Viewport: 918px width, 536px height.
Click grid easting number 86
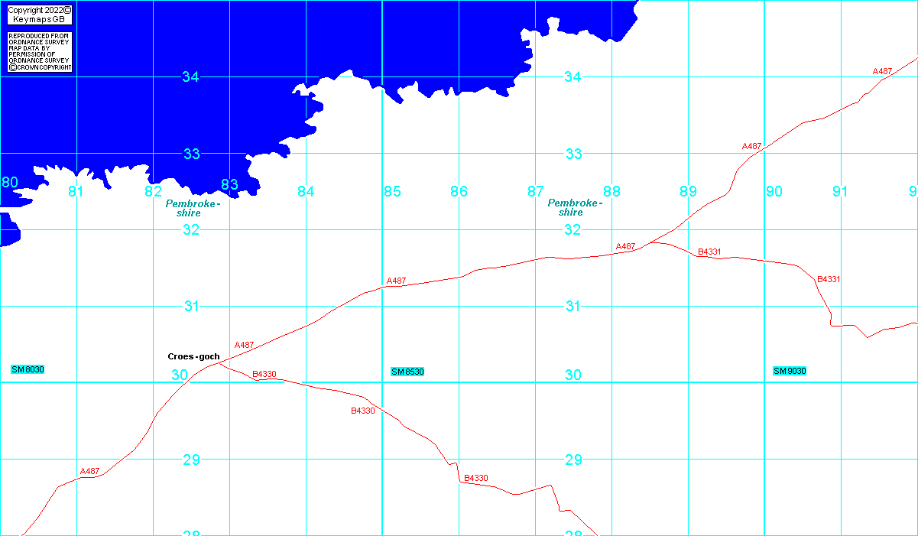pyautogui.click(x=459, y=191)
